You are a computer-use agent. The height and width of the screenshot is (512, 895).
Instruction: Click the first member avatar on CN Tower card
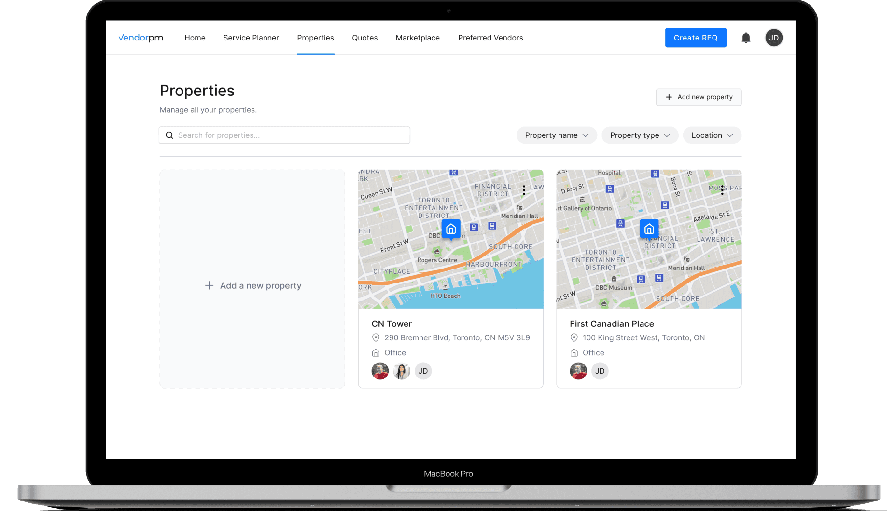point(380,371)
